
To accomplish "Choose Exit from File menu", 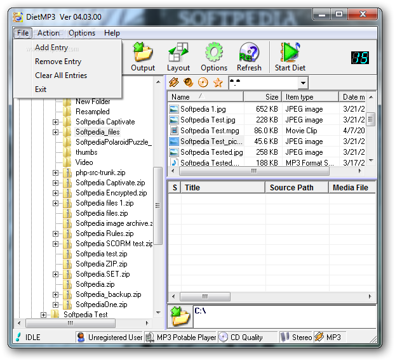I will click(67, 89).
